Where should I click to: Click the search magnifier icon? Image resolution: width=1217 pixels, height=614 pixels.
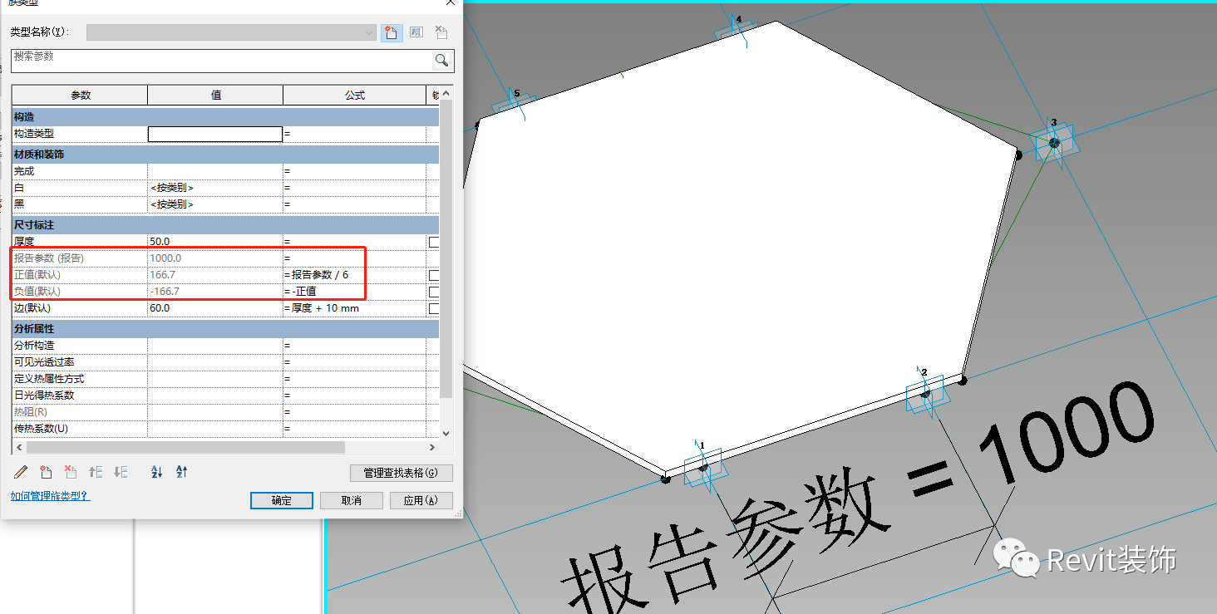click(x=441, y=60)
